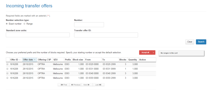The height and width of the screenshot is (96, 212).
Task: Click To cell 03 8359 2999
Action: click(109, 78)
